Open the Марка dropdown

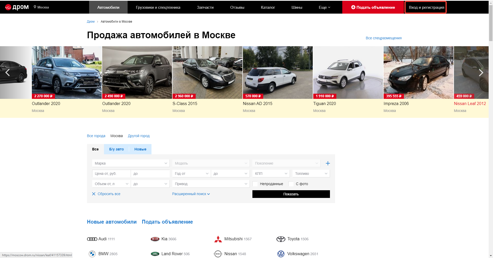(131, 163)
